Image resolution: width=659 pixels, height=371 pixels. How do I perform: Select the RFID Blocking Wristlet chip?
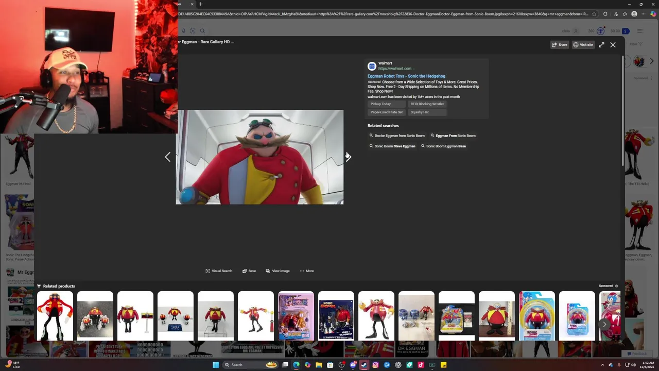427,104
